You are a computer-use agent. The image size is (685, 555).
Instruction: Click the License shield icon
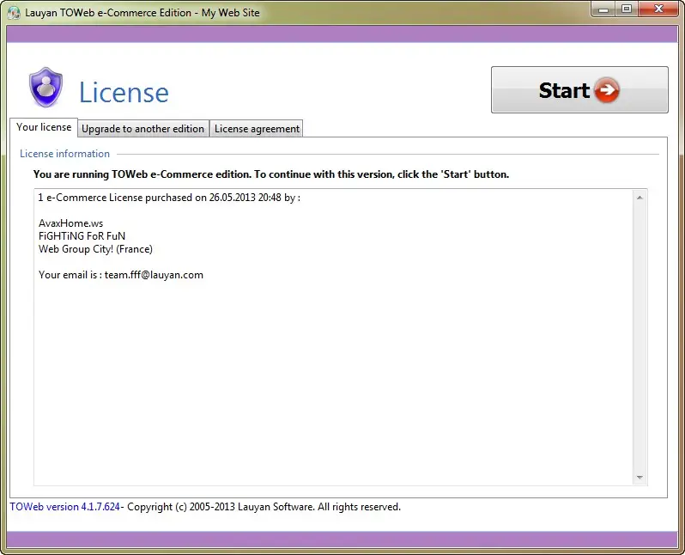tap(45, 88)
